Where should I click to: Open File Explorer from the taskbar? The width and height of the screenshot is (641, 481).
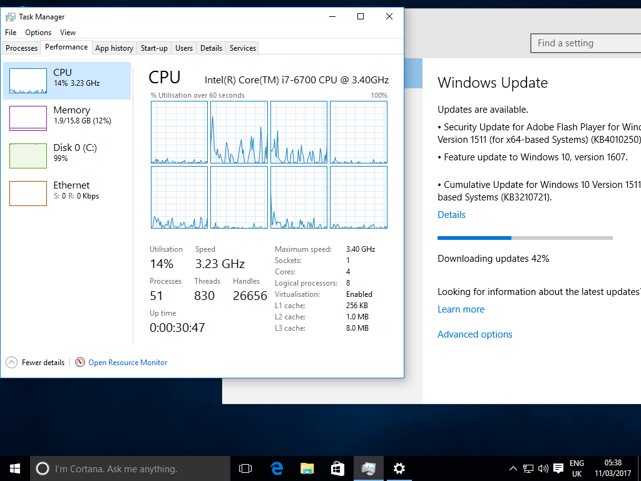307,468
